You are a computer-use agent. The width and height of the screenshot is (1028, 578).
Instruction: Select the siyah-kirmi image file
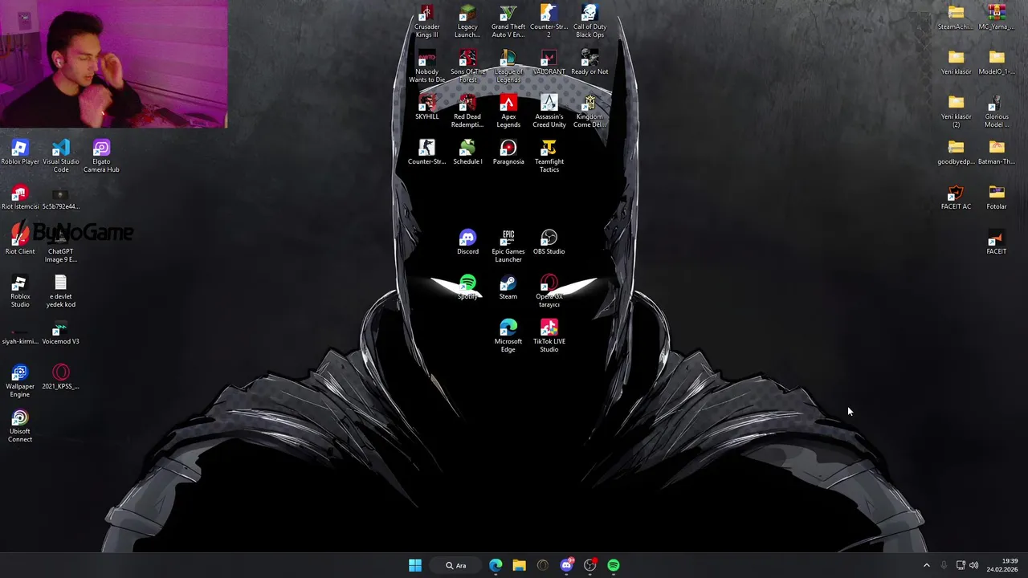(20, 332)
